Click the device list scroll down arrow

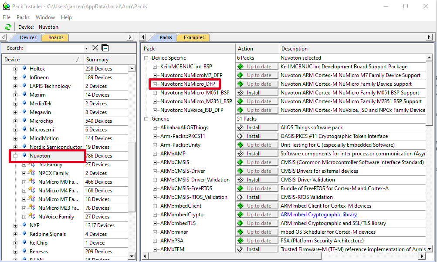coord(132,256)
